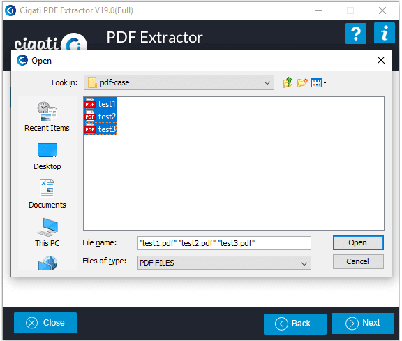Screen dimensions: 402x341
Task: Click the File name input field
Action: (x=224, y=243)
